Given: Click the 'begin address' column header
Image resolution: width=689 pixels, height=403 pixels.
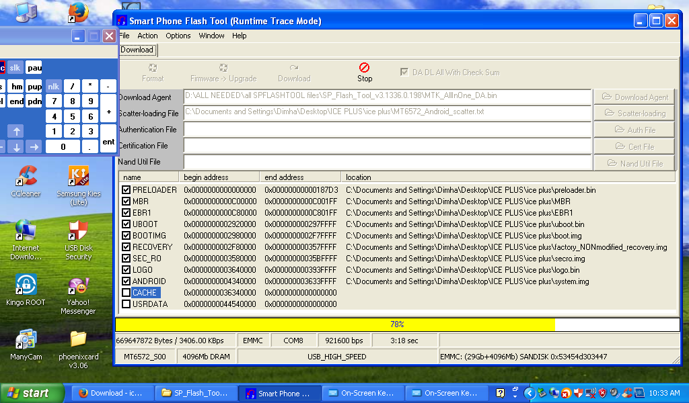Looking at the screenshot, I should pos(219,177).
